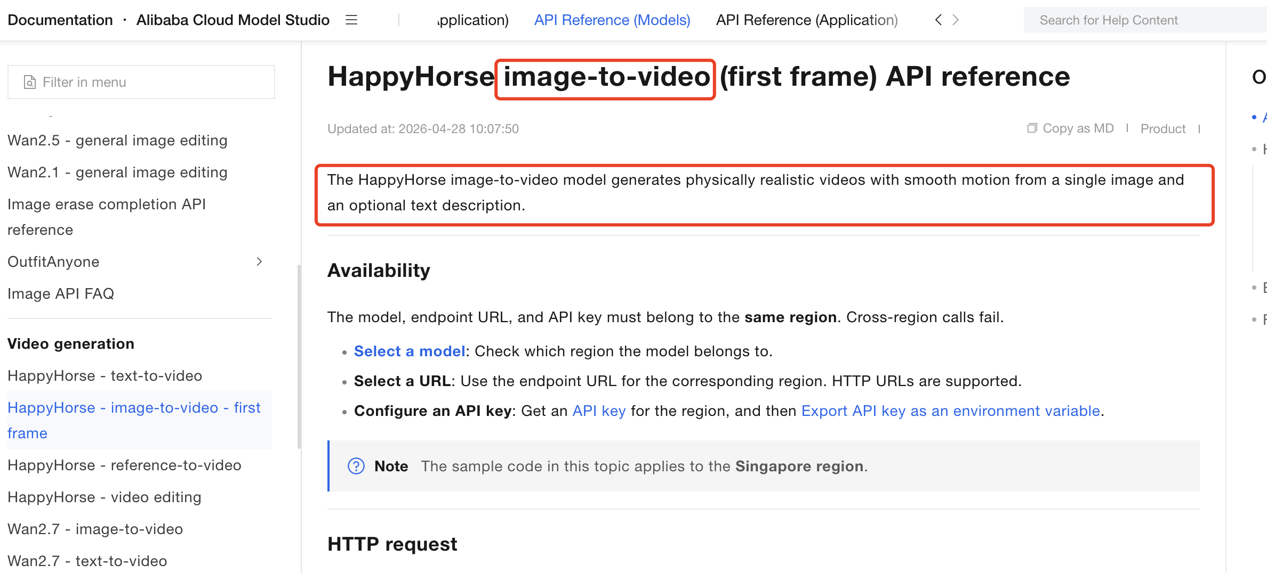The height and width of the screenshot is (573, 1267).
Task: Click the filter search icon in menu box
Action: click(x=30, y=82)
